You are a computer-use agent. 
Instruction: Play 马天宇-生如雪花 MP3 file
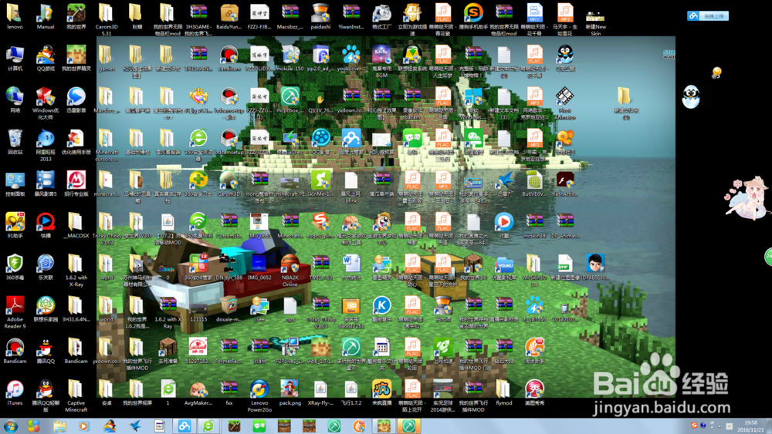[x=565, y=13]
